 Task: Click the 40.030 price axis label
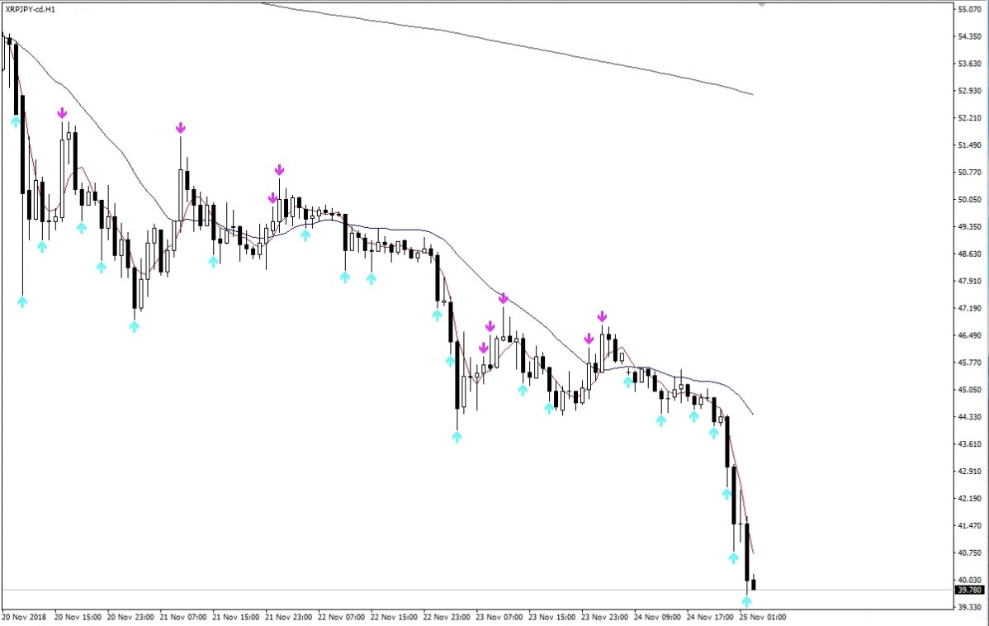click(x=970, y=580)
